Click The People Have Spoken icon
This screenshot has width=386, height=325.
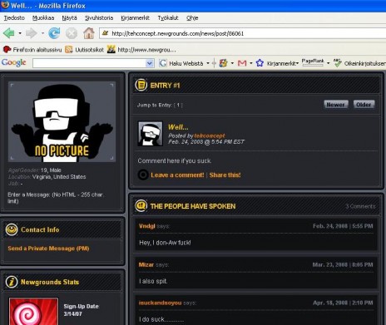[141, 205]
